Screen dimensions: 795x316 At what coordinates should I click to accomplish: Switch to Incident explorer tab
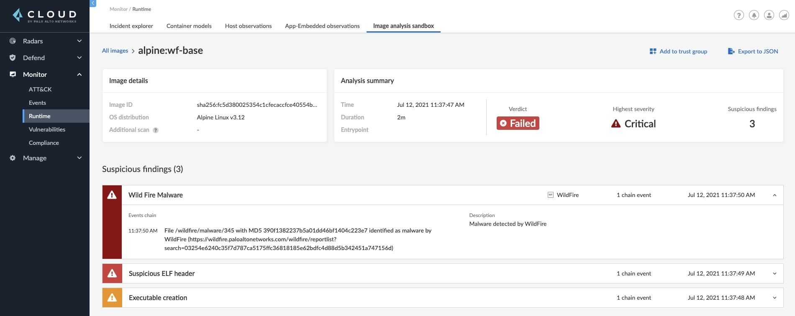coord(131,26)
